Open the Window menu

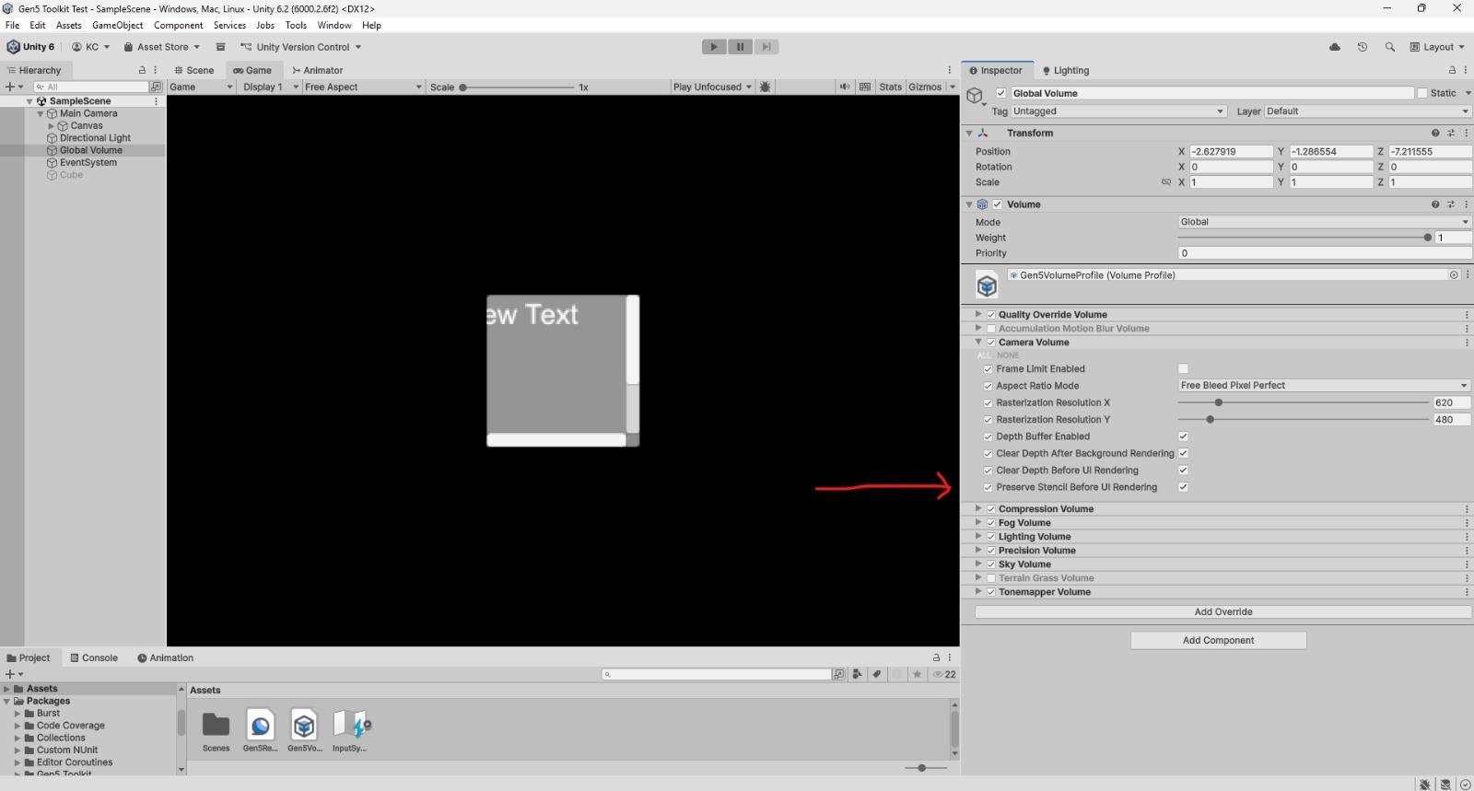(333, 25)
